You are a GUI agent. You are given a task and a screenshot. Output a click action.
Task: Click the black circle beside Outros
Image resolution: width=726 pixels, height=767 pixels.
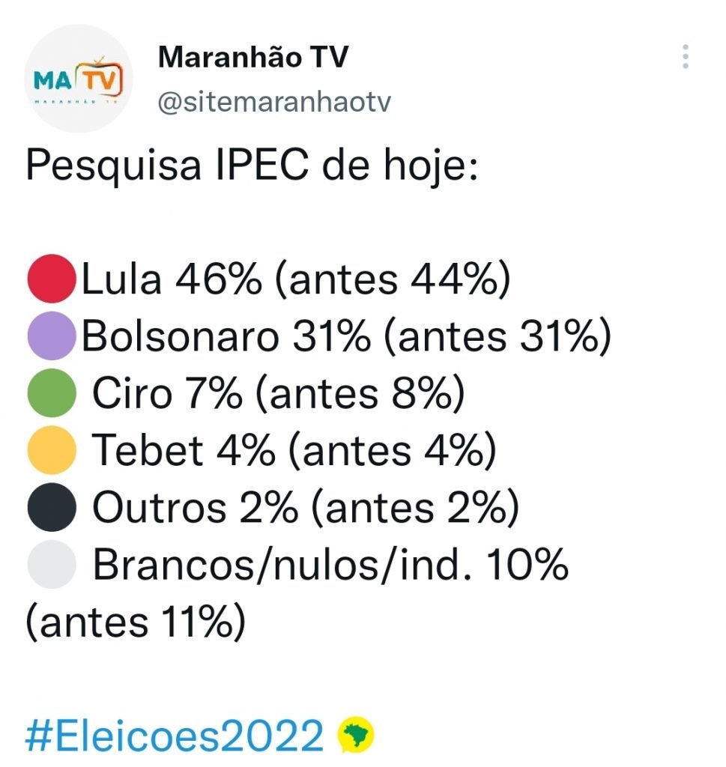(x=51, y=507)
